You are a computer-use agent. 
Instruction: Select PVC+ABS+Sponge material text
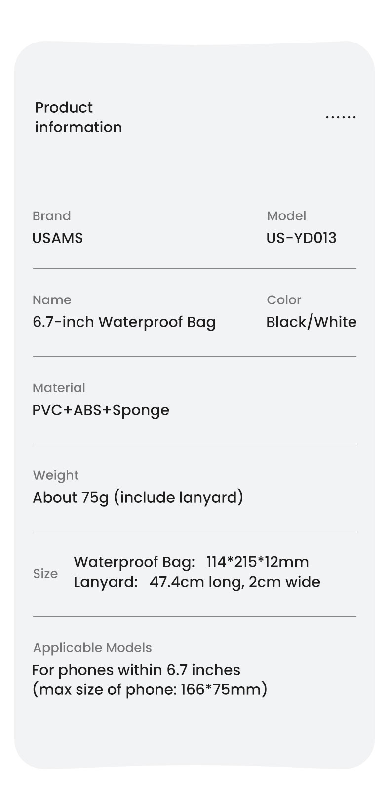click(101, 410)
